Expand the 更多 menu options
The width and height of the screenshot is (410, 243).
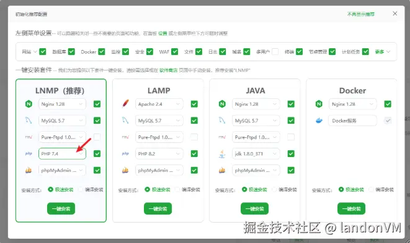click(x=383, y=51)
